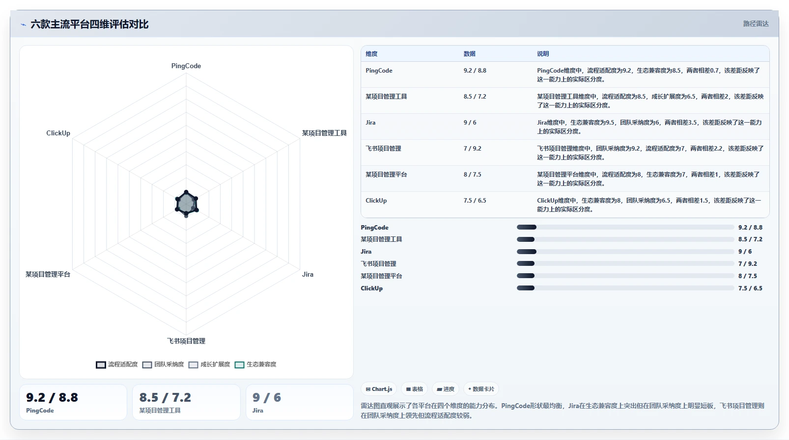The height and width of the screenshot is (440, 789).
Task: Click the 7 / 9.2 value beside 飞书项目管理 bar
Action: pyautogui.click(x=748, y=264)
